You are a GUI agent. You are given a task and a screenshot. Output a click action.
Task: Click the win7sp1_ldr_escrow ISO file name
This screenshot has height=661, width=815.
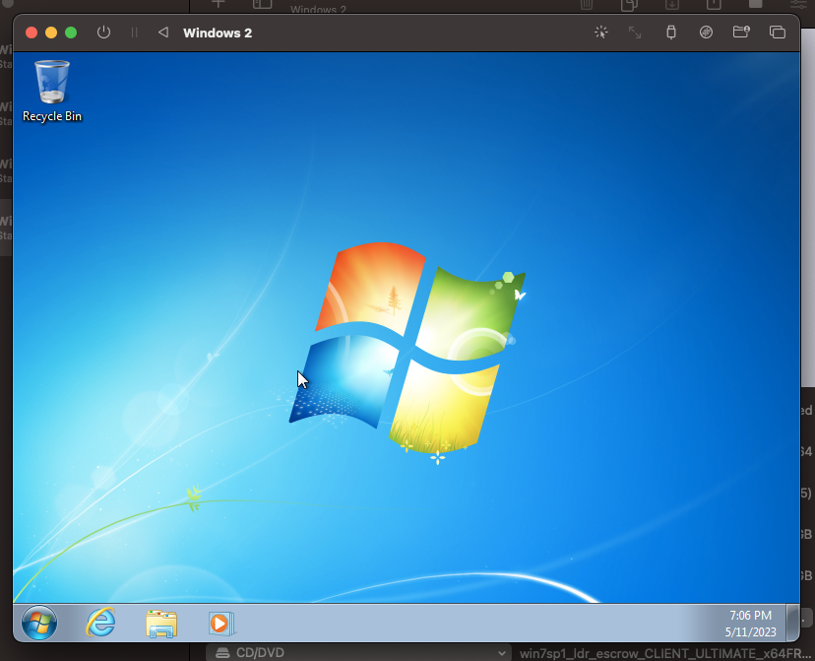click(665, 653)
